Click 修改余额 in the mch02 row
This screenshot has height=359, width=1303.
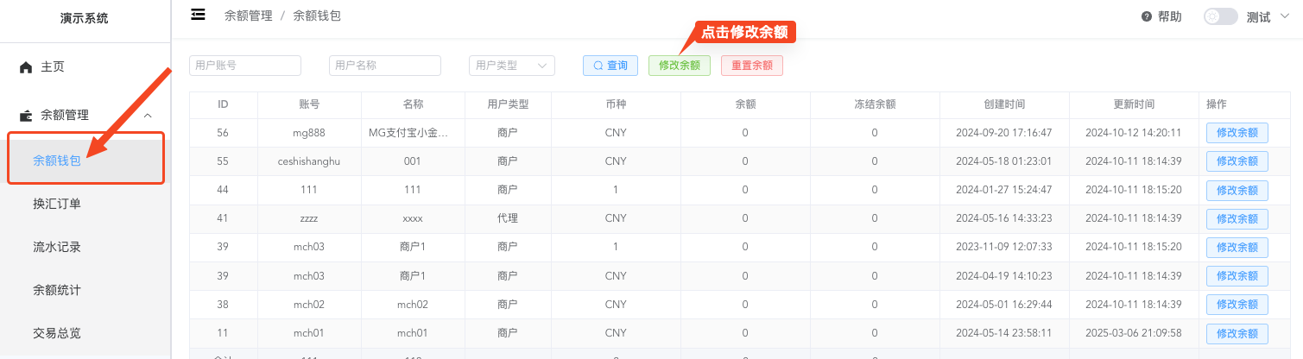pos(1237,305)
